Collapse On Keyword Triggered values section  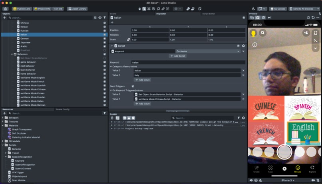click(x=111, y=90)
